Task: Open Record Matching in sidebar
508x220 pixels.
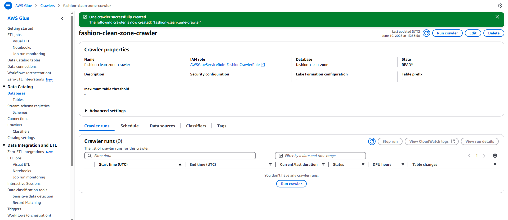Action: pos(27,203)
